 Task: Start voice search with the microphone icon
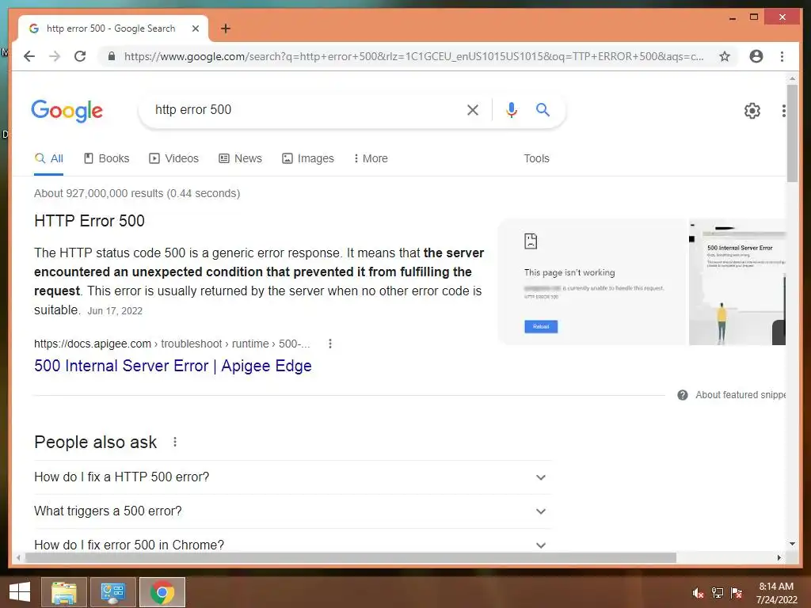(512, 109)
